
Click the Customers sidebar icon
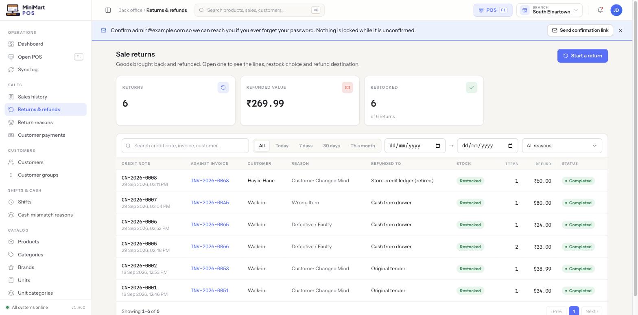(11, 162)
